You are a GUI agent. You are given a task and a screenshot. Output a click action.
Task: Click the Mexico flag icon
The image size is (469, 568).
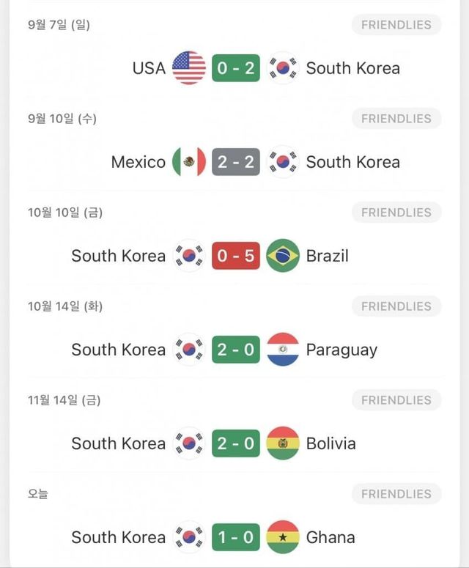coord(189,162)
